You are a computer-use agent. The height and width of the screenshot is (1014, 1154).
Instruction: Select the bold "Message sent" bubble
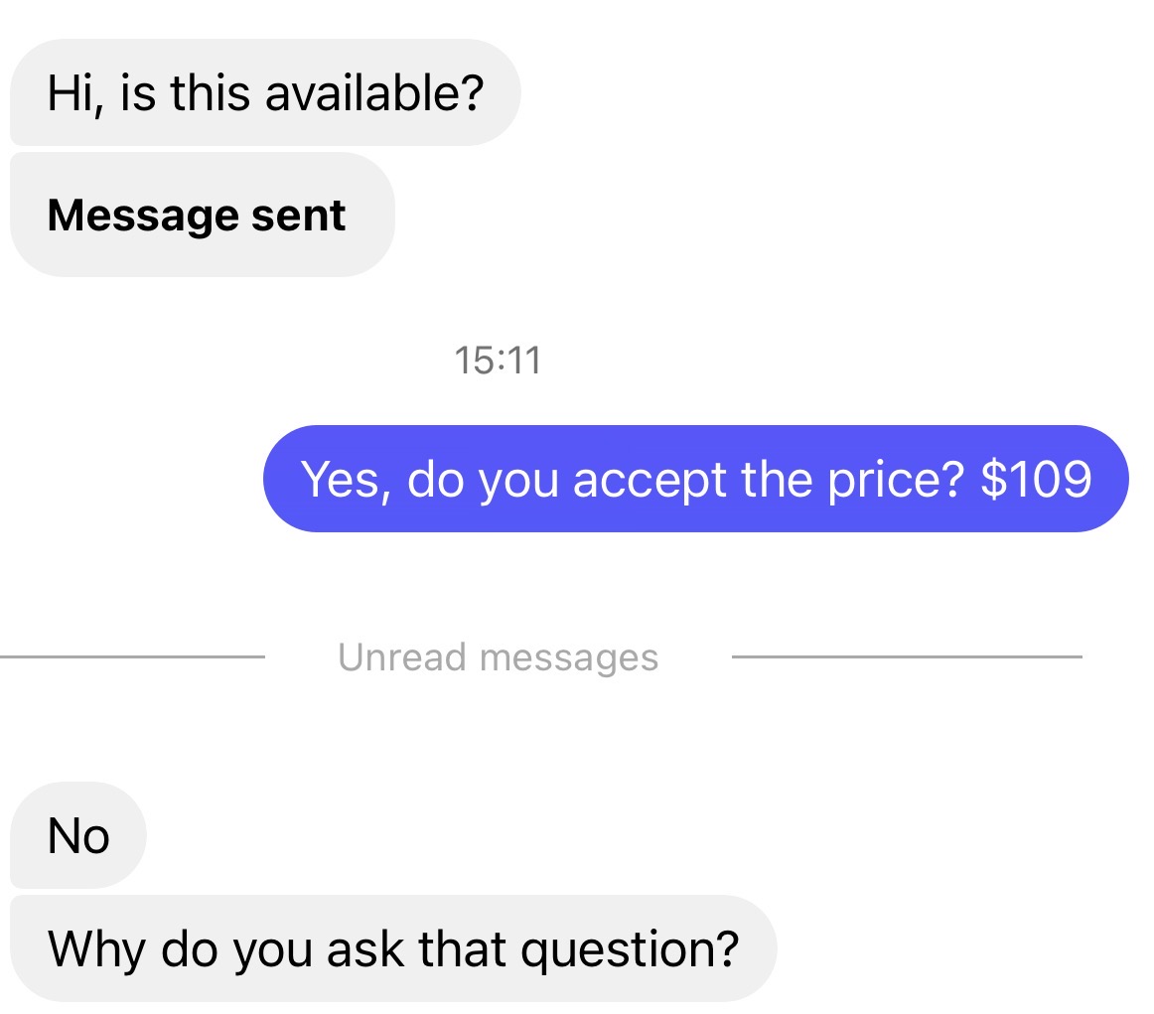197,215
